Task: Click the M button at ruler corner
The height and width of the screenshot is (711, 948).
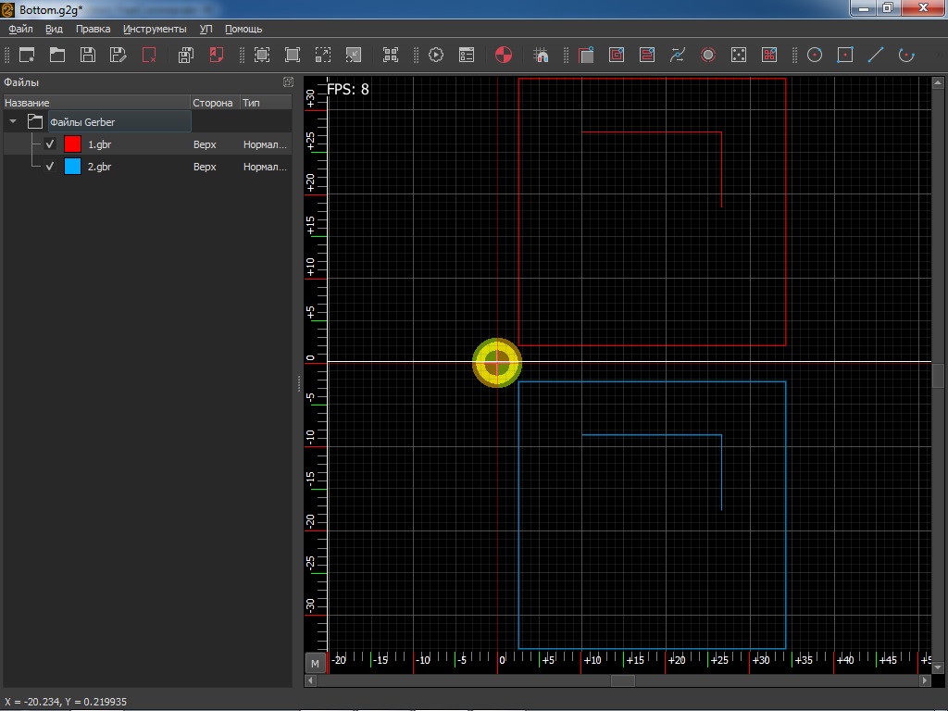Action: (316, 663)
